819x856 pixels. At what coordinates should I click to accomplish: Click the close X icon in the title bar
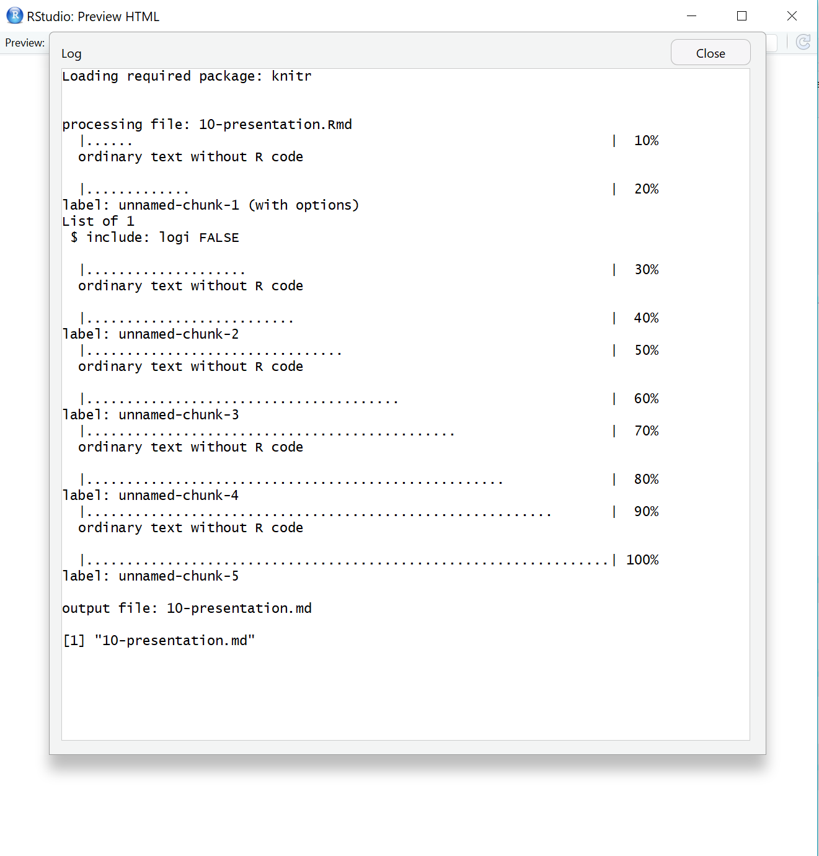[x=792, y=16]
